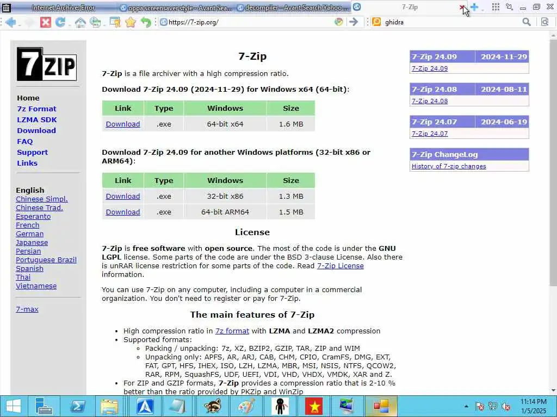Open 7-Zip 24.08 news link
This screenshot has height=417, width=557.
click(430, 101)
